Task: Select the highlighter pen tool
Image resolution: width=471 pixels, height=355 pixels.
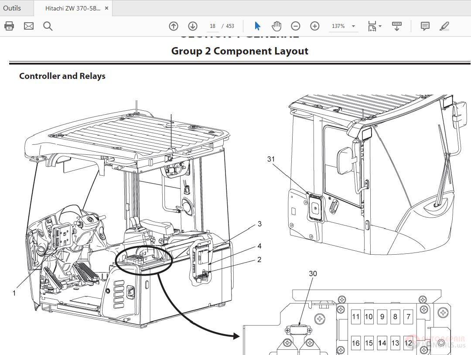Action: 444,26
